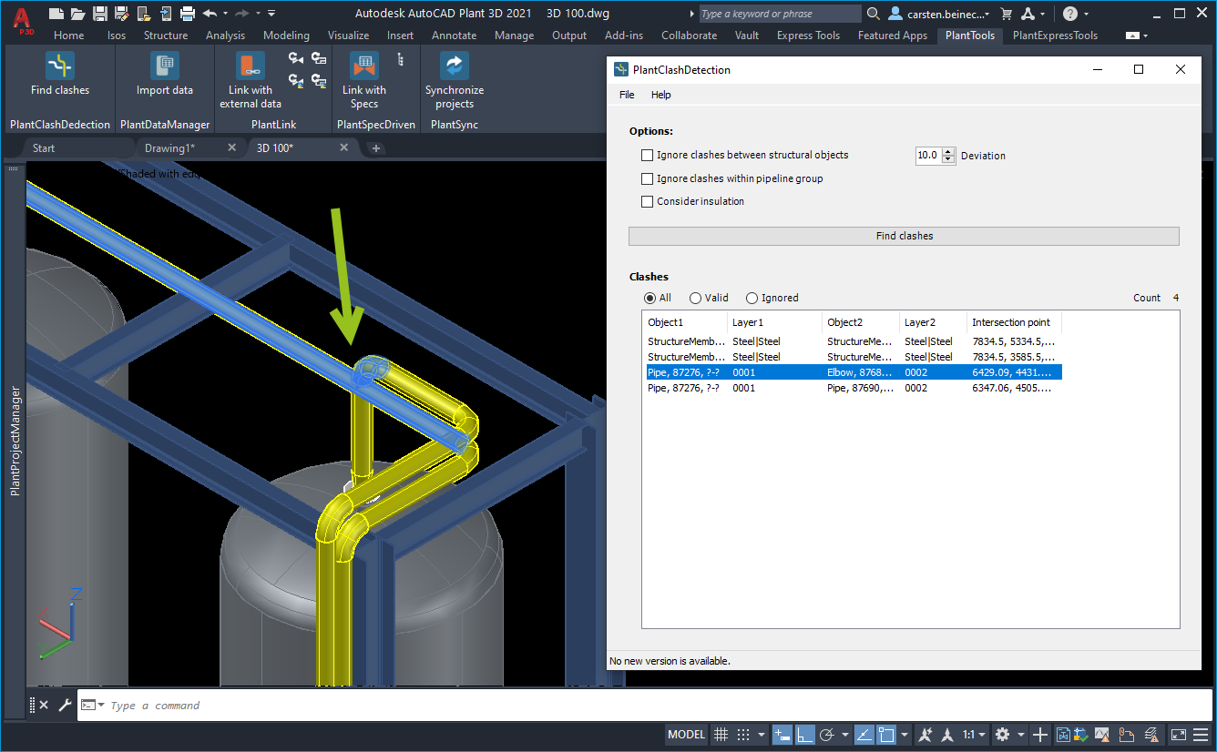
Task: Click the Undo arrow icon
Action: coord(210,14)
